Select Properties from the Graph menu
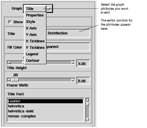The height and width of the screenshot is (128, 147). 35,15
